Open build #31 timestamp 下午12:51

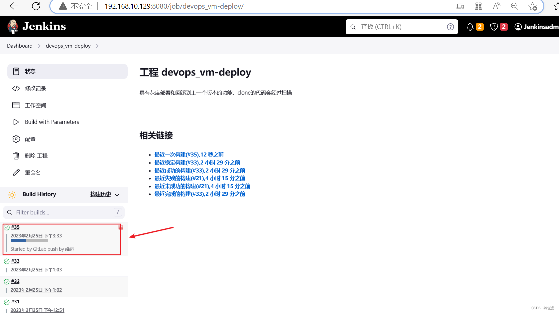point(37,310)
